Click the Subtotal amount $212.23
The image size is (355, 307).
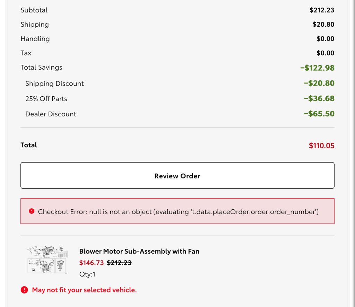click(322, 10)
